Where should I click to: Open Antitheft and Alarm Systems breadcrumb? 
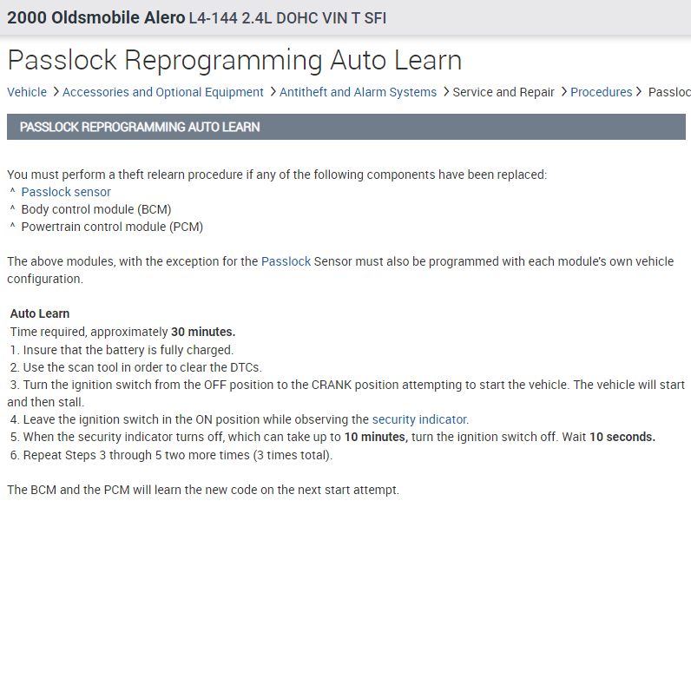point(358,92)
